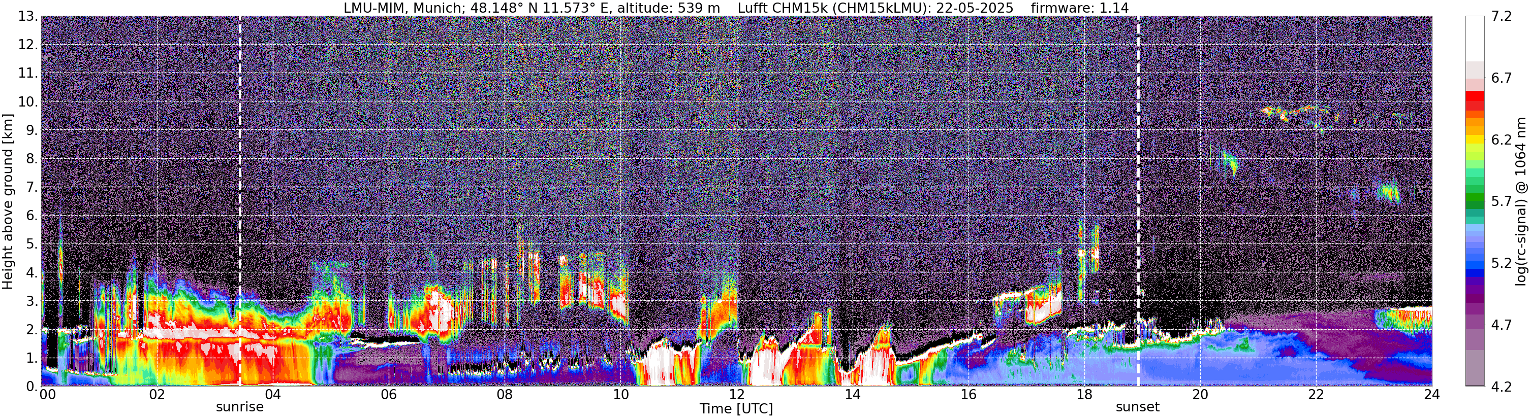
Task: Click the dashed sunrise marker line
Action: coord(240,201)
